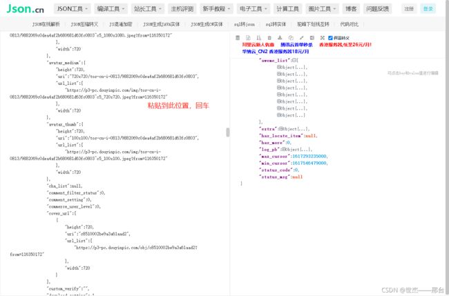Click inside the left JSON input text area
The image size is (449, 296).
point(115,163)
